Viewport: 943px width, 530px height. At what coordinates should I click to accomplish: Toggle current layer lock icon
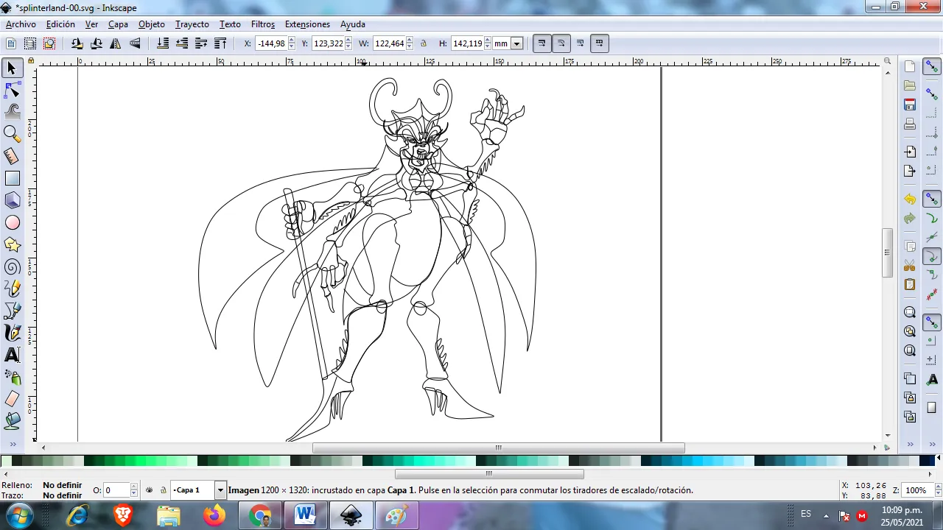(163, 490)
